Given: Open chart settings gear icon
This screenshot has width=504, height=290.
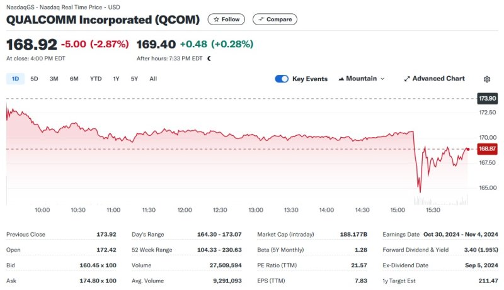Looking at the screenshot, I should point(487,79).
